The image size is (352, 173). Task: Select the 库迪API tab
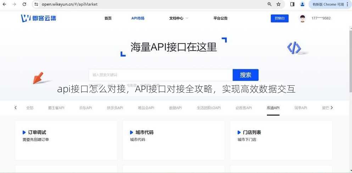[x=273, y=108]
